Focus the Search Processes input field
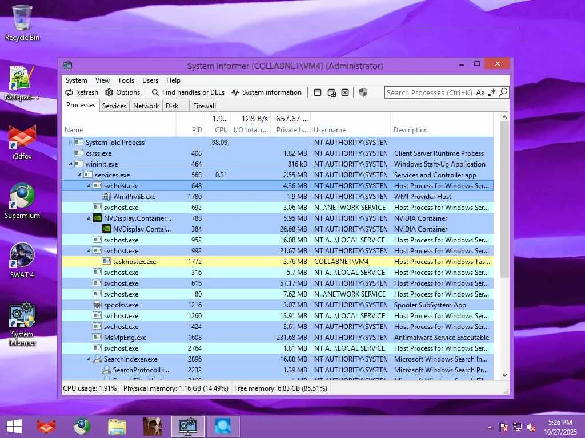The image size is (585, 438). [x=430, y=92]
